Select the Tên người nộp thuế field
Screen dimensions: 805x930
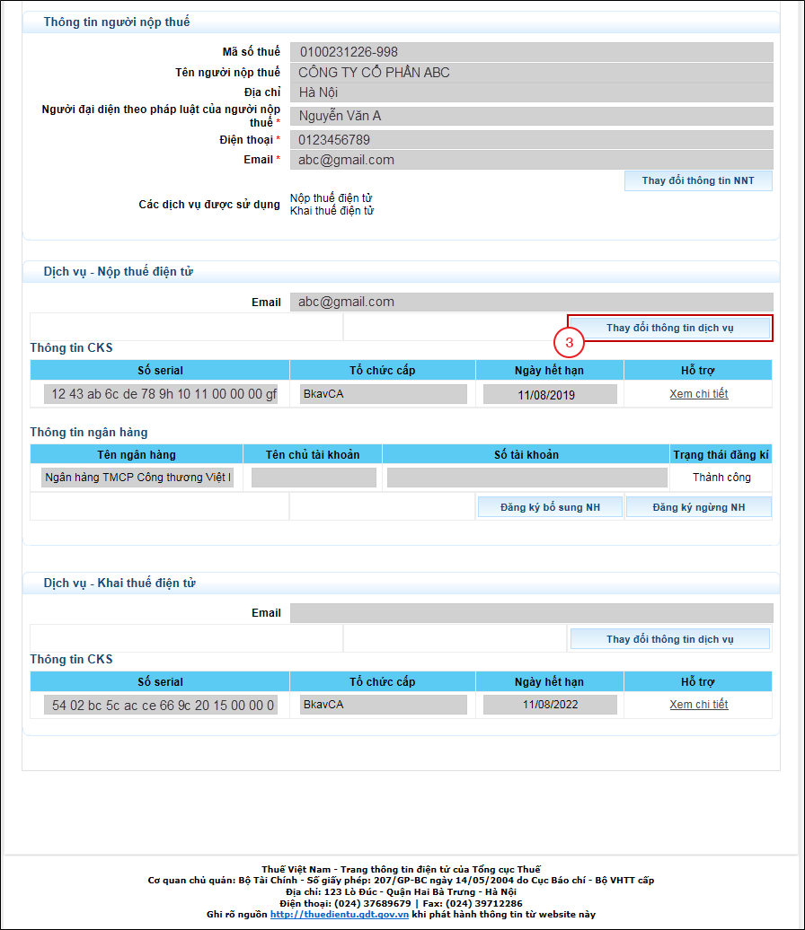coord(531,73)
